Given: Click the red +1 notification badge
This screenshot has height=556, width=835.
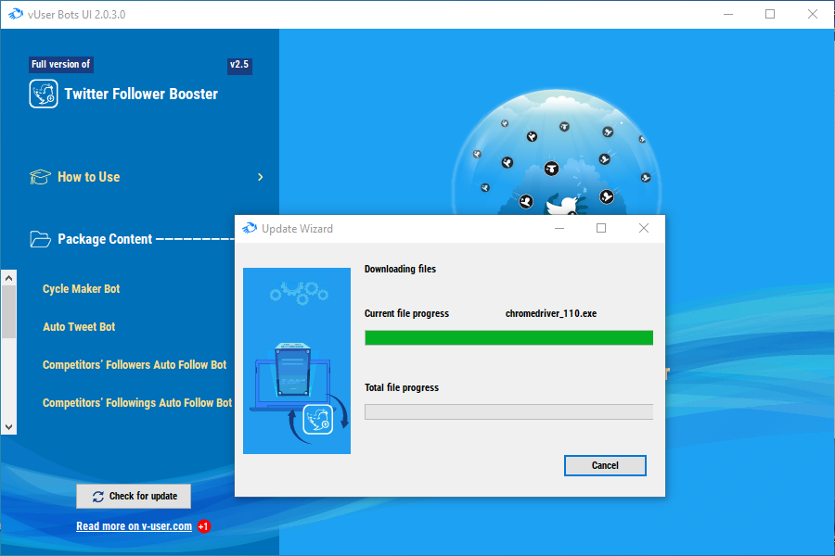Looking at the screenshot, I should pyautogui.click(x=203, y=526).
